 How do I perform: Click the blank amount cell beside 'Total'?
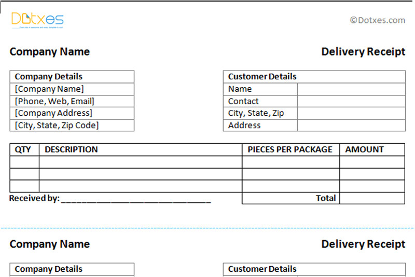[x=372, y=198]
